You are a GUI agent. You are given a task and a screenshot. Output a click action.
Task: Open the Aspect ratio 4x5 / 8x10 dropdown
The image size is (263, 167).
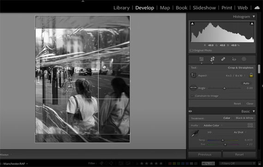tap(235, 75)
